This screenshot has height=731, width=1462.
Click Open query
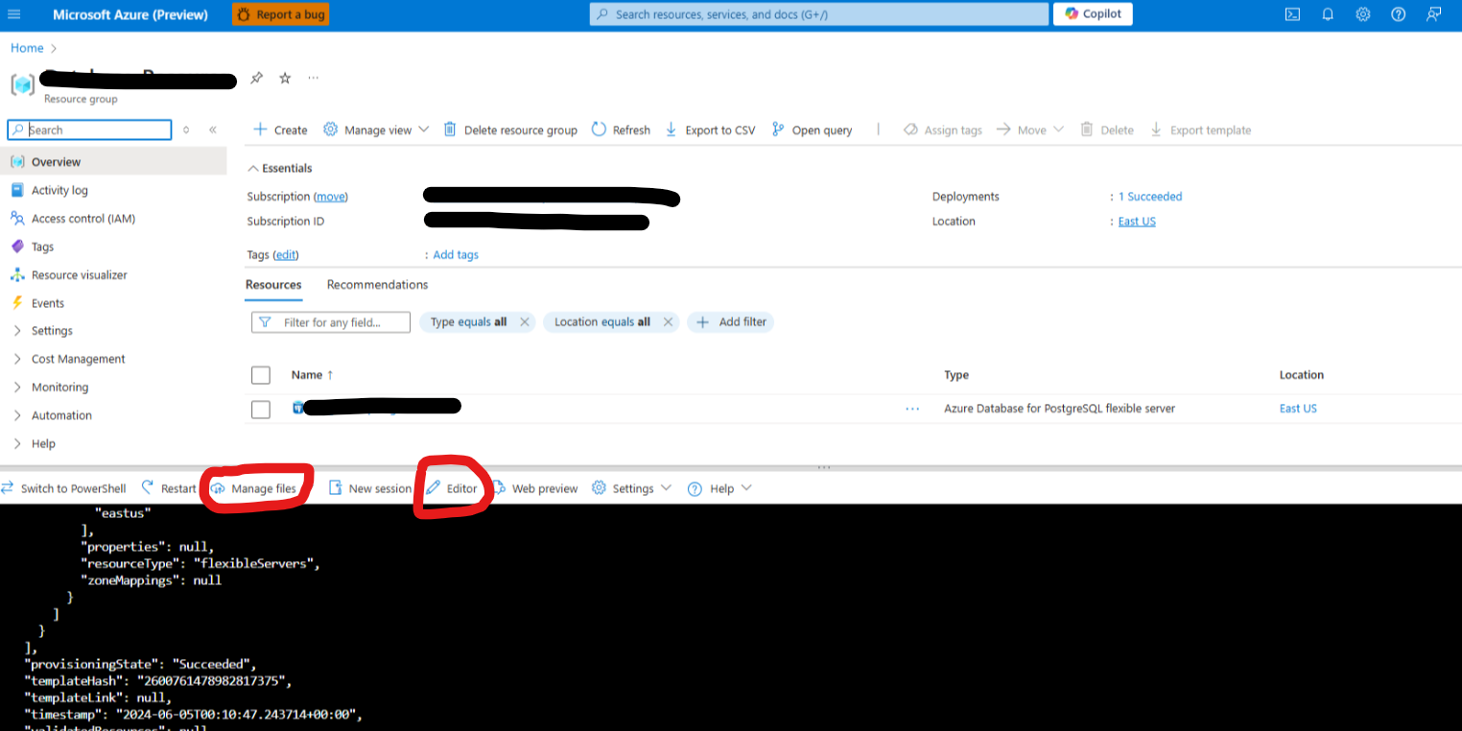pyautogui.click(x=812, y=130)
